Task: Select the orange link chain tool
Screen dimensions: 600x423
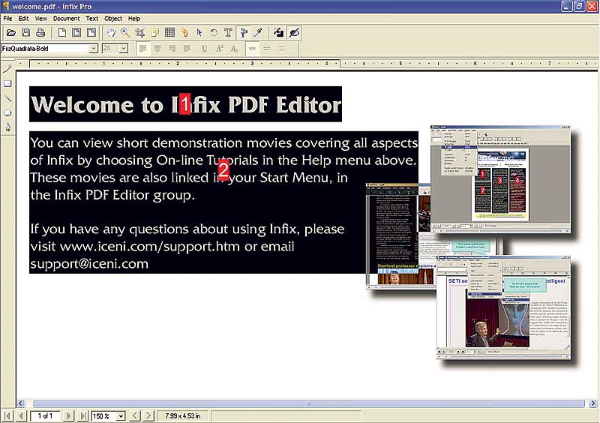Action: tap(184, 33)
